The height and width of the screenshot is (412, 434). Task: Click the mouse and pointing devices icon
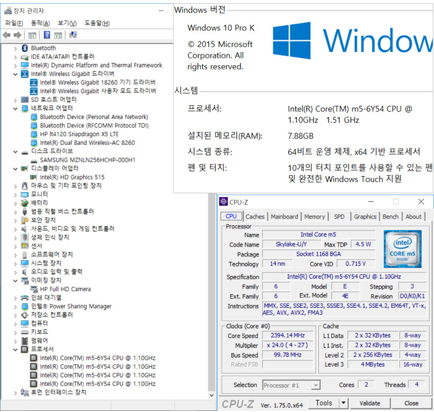(25, 186)
